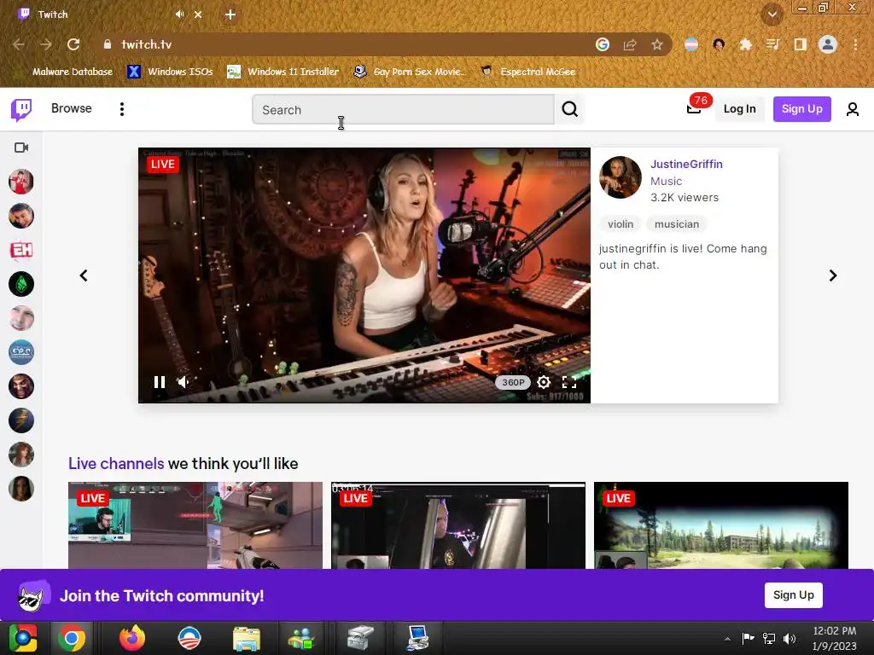Select the violin tag
Image resolution: width=874 pixels, height=655 pixels.
click(x=621, y=224)
